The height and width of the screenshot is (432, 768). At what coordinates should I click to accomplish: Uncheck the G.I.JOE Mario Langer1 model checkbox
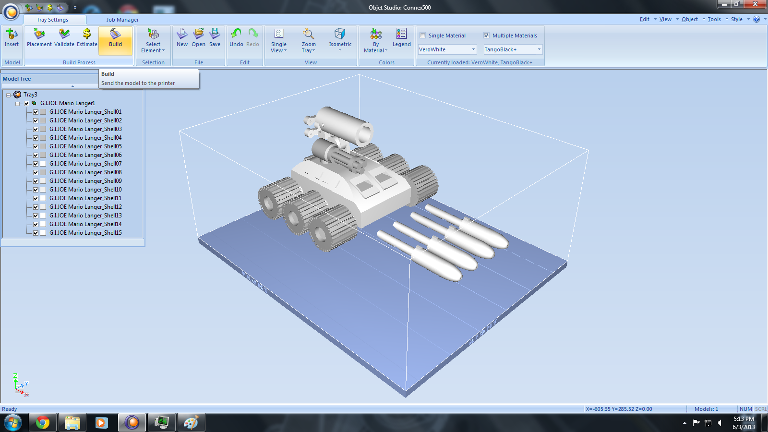[27, 103]
